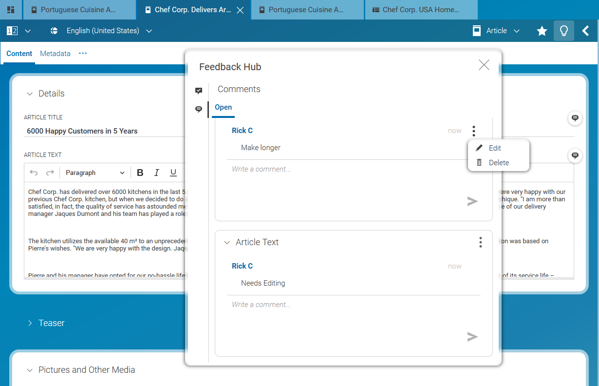This screenshot has height=386, width=599.
Task: Open the Paragraph style dropdown
Action: click(x=95, y=172)
